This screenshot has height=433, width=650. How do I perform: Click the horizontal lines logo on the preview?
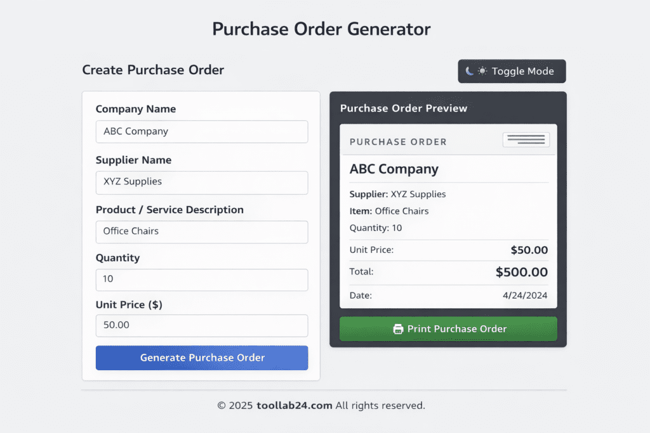tap(526, 139)
